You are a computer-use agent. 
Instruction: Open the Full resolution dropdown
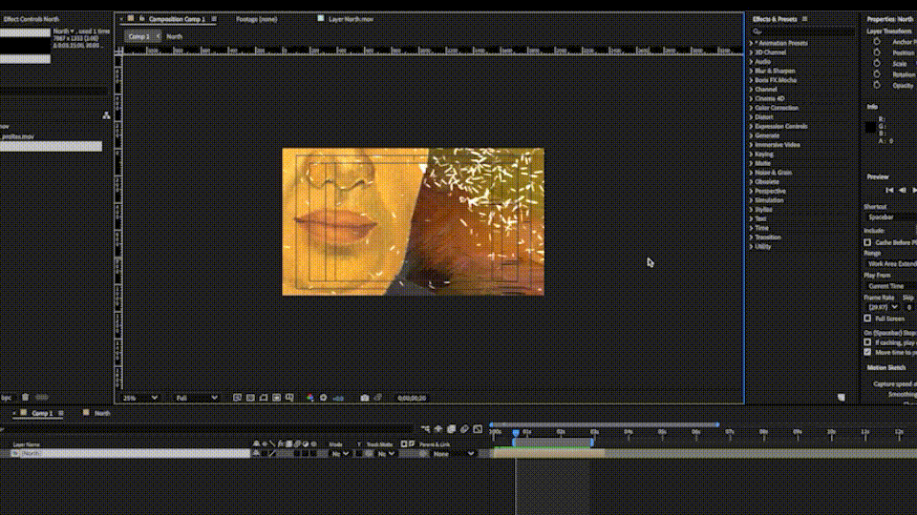[x=196, y=398]
